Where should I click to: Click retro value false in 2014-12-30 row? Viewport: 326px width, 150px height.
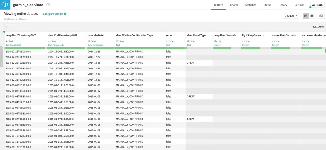[169, 74]
